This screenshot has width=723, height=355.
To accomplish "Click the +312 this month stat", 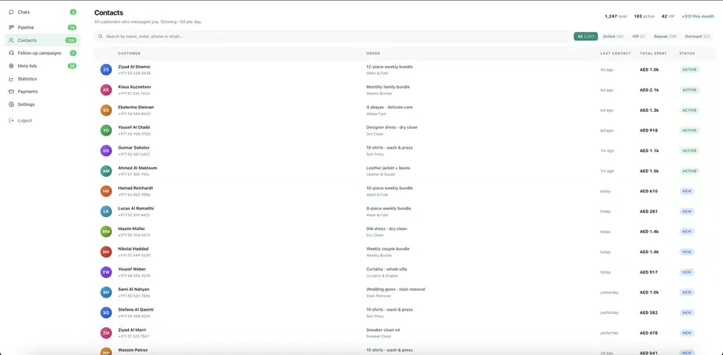I will pos(698,16).
